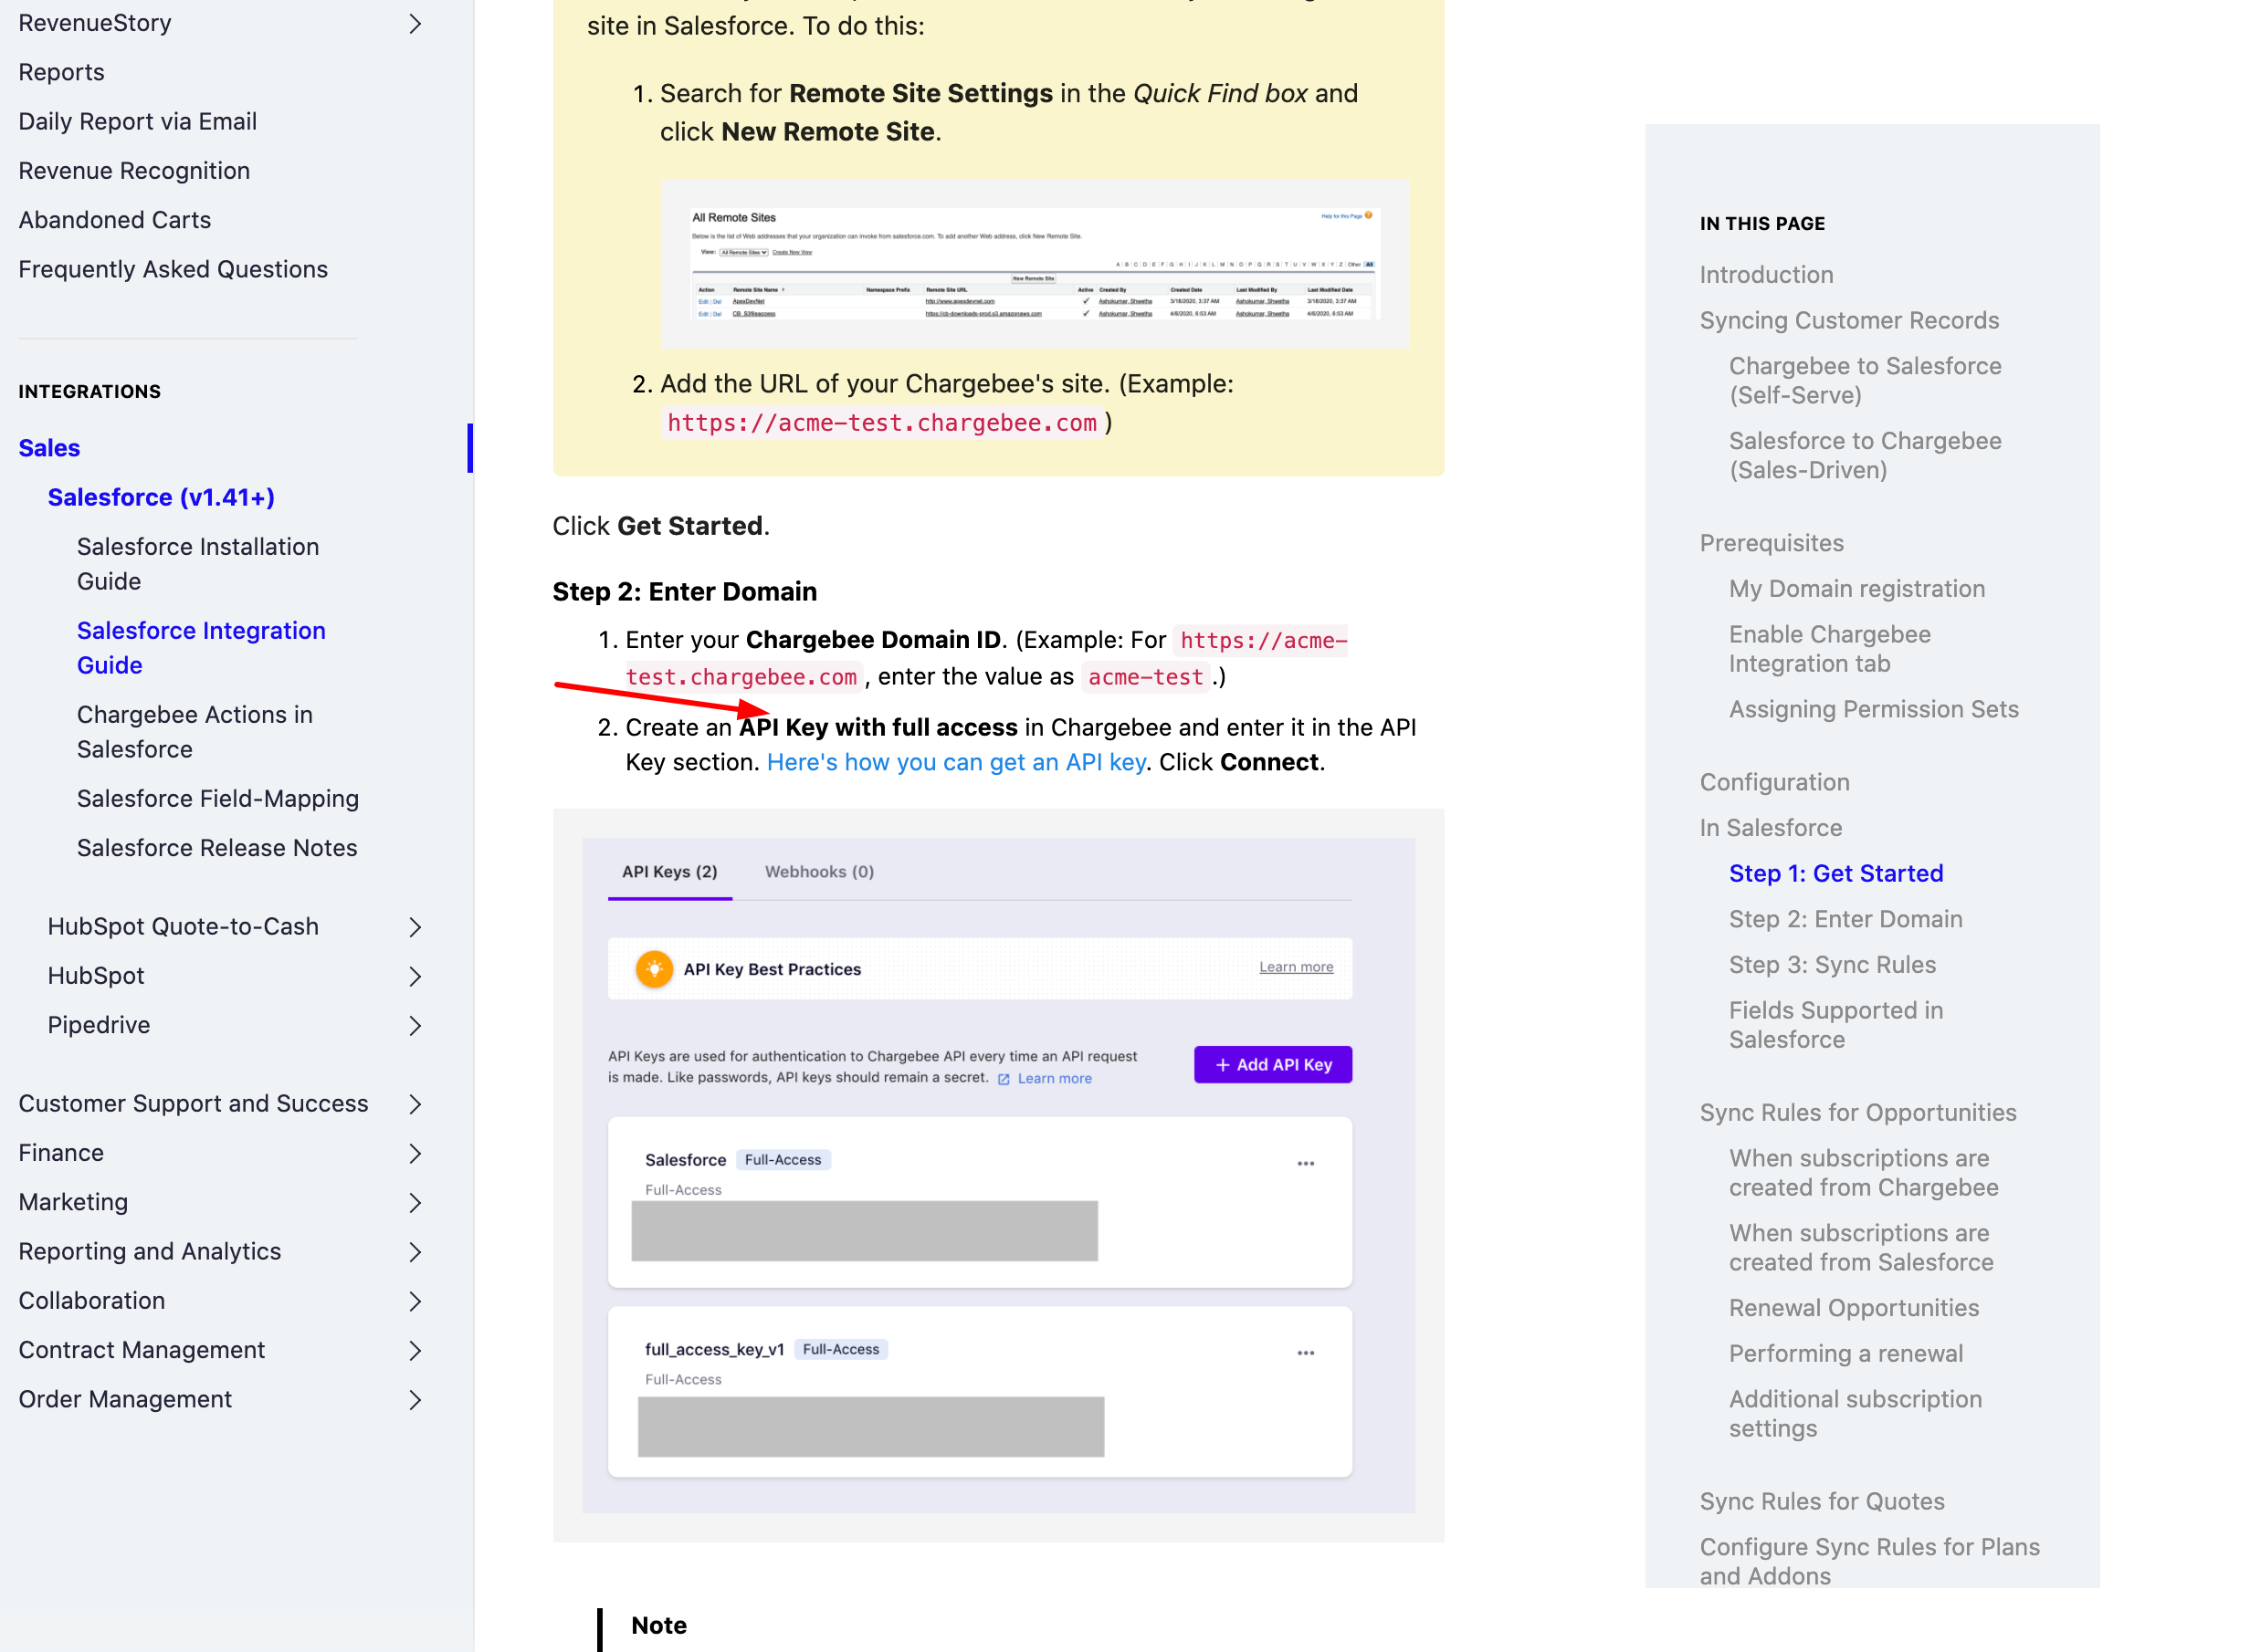Expand the Finance section chevron

click(415, 1153)
